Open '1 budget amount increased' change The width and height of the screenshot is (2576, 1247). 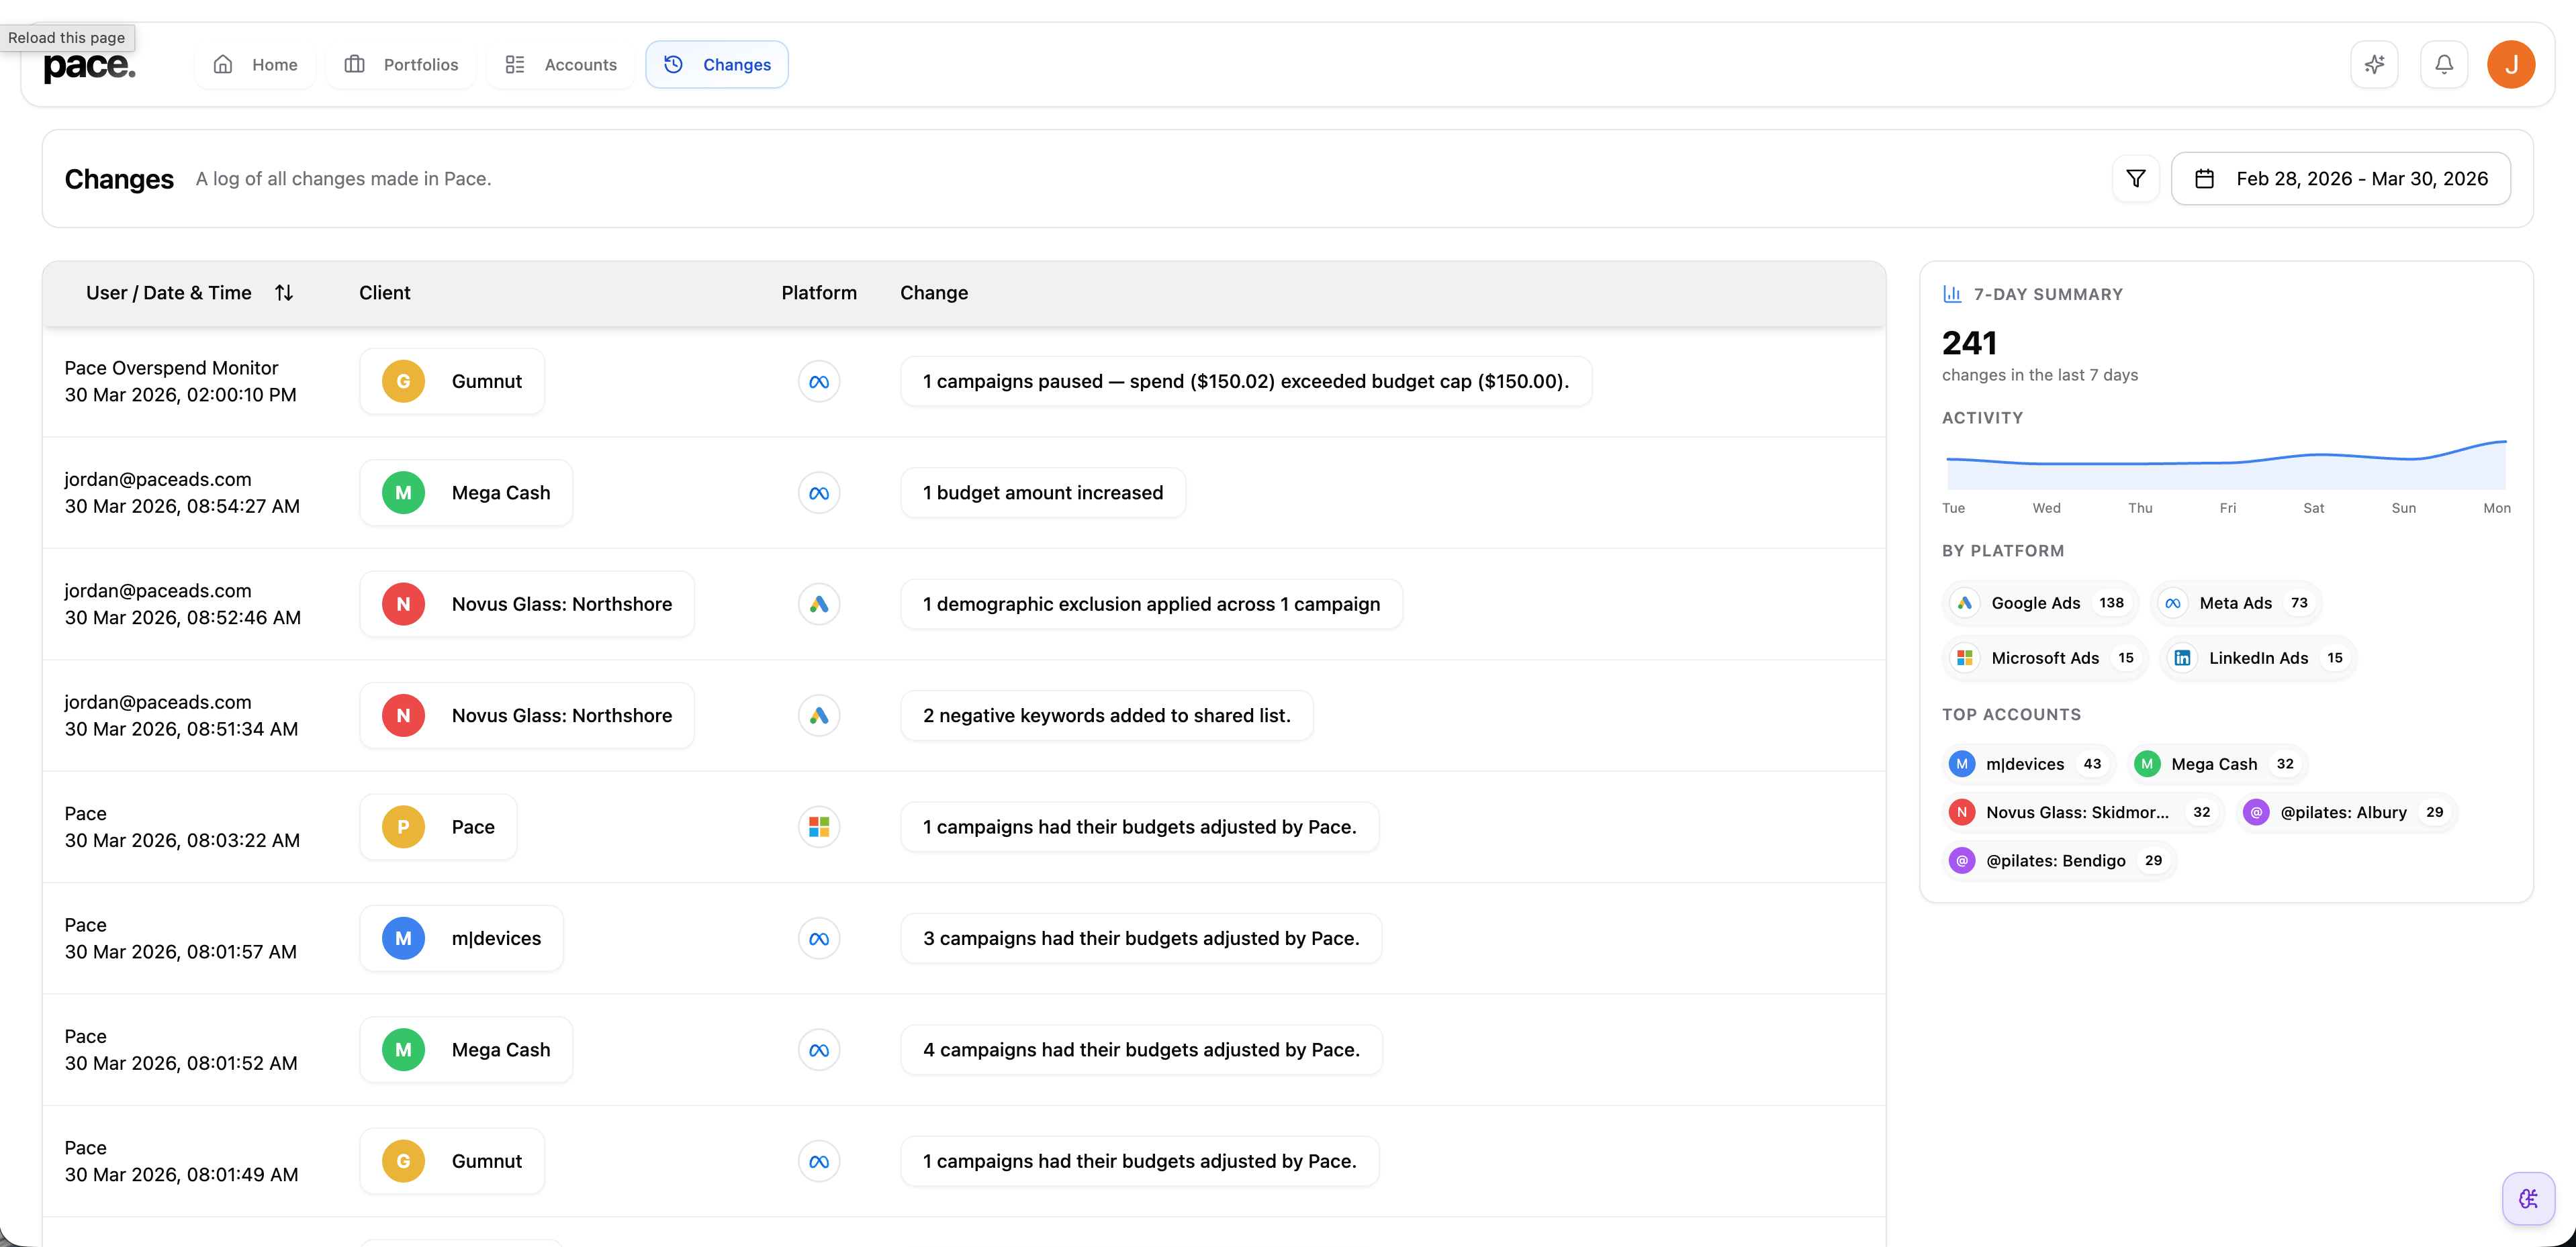coord(1042,493)
